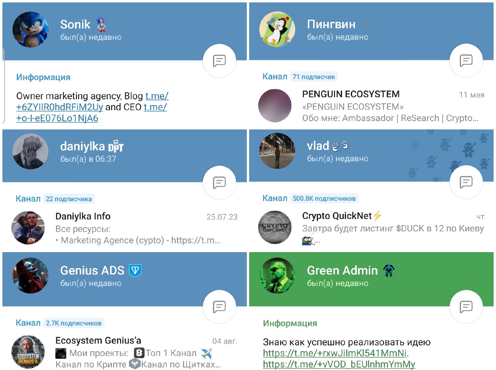Start chat with Genius ADS
Screen dimensions: 496x370
pos(219,307)
